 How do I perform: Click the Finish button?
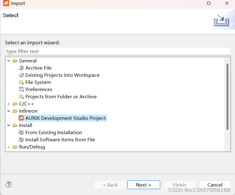(179, 185)
